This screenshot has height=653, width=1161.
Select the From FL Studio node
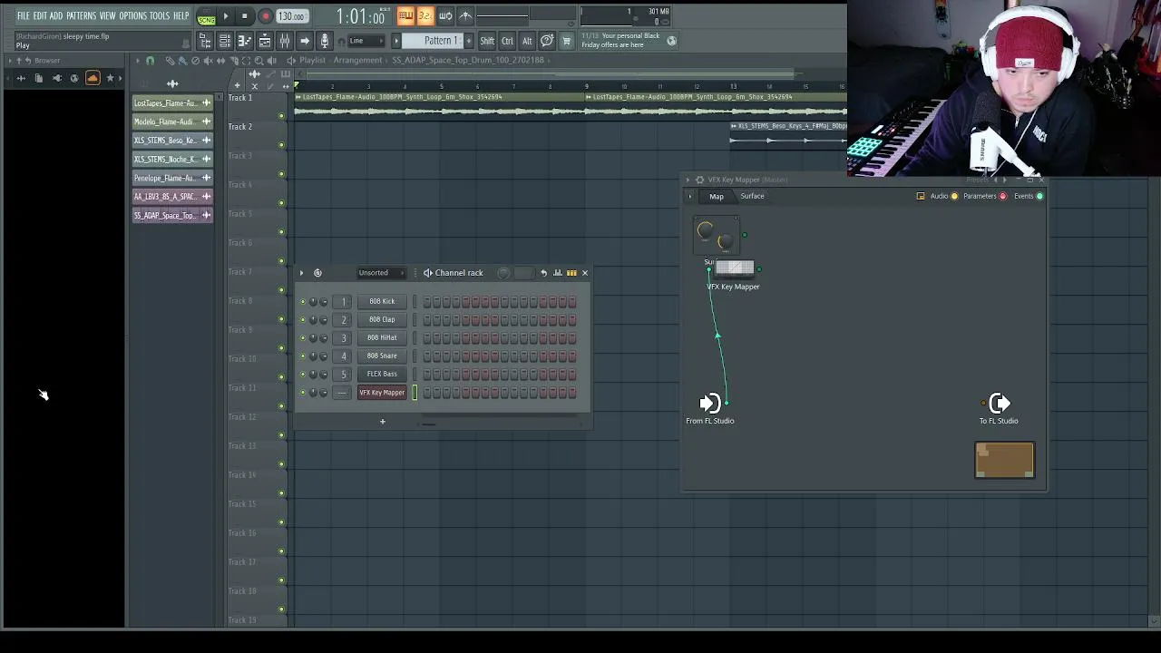pyautogui.click(x=710, y=409)
